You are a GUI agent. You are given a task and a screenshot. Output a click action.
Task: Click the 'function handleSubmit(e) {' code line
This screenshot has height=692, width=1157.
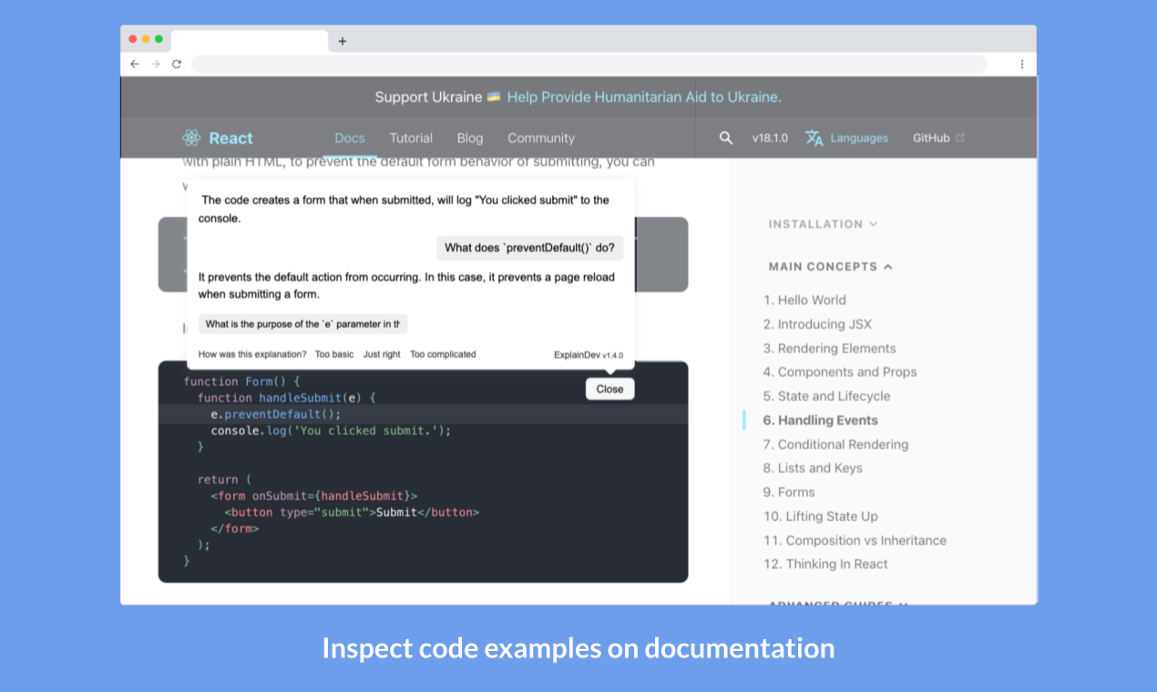pos(286,398)
